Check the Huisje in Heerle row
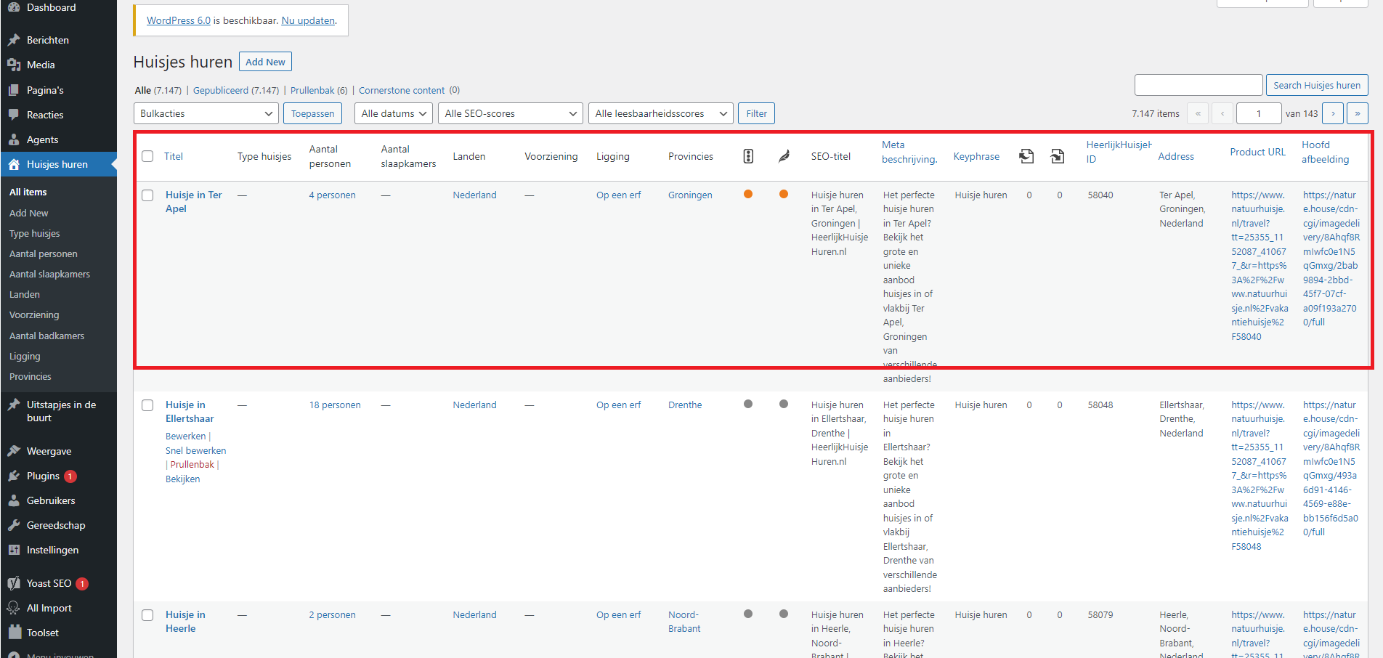Viewport: 1383px width, 658px height. pyautogui.click(x=147, y=615)
